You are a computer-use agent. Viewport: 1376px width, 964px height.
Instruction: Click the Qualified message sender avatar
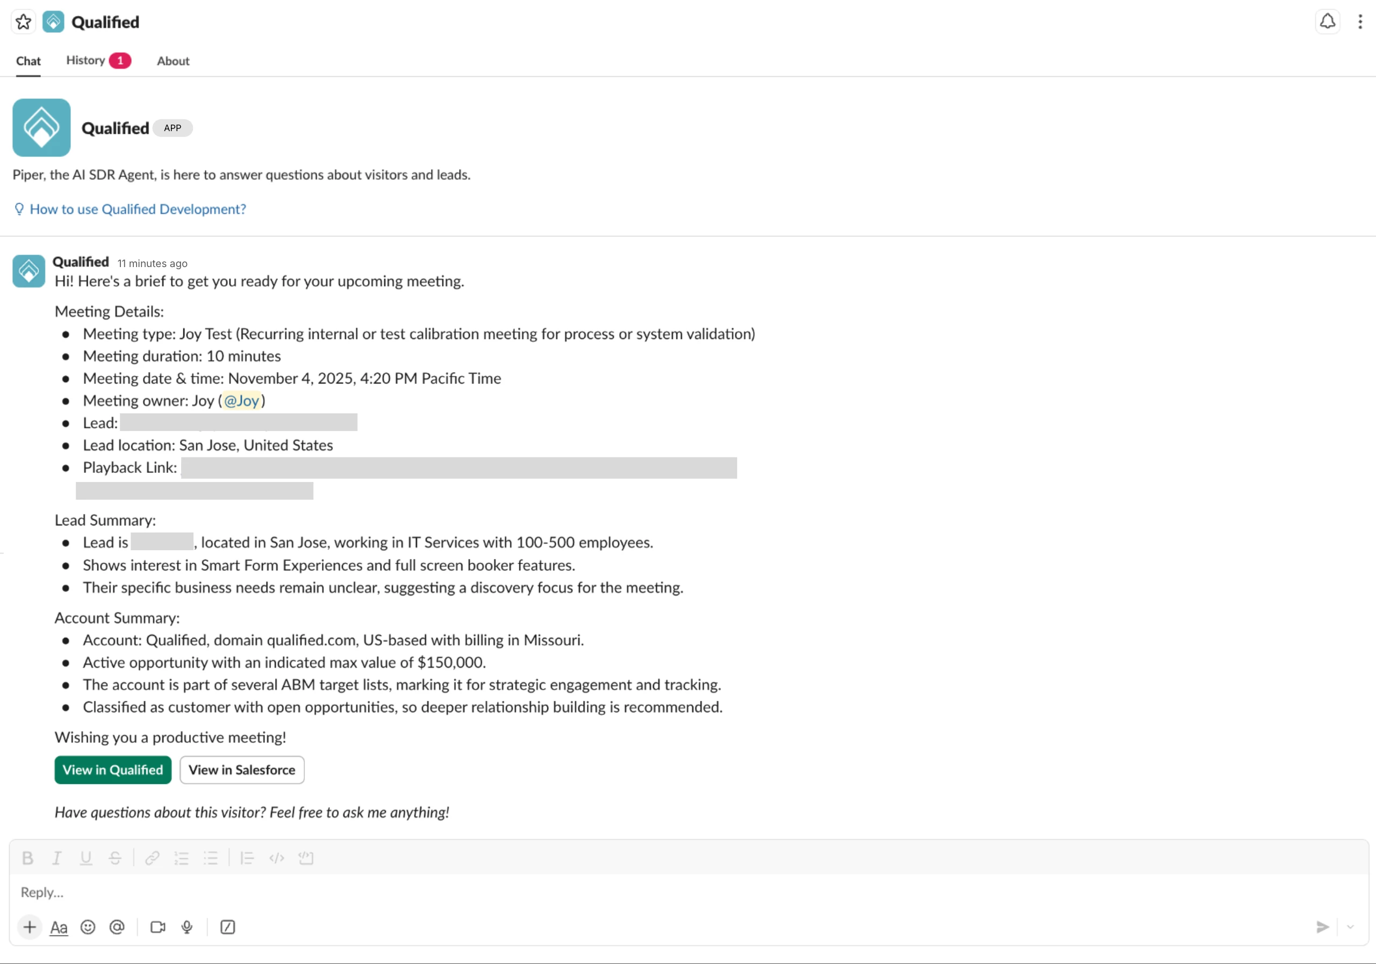29,271
